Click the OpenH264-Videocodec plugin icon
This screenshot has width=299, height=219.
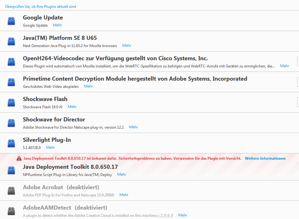[11, 62]
